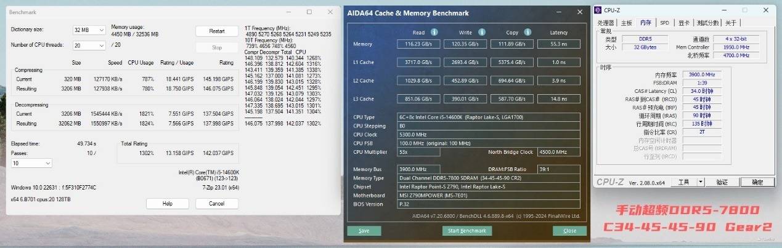Open the Dictionary size dropdown
The image size is (782, 248).
click(x=89, y=30)
